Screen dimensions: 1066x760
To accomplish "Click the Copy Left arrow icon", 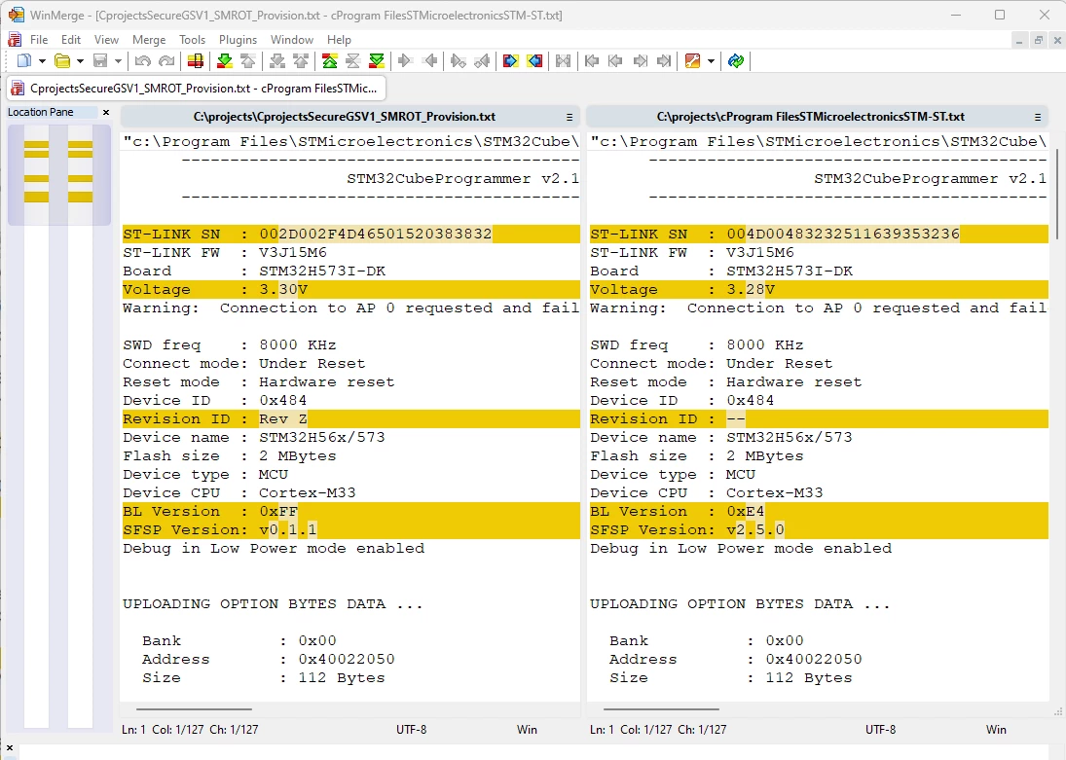I will [429, 61].
